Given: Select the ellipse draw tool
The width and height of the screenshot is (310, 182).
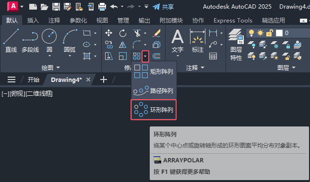Looking at the screenshot, I should 86,45.
